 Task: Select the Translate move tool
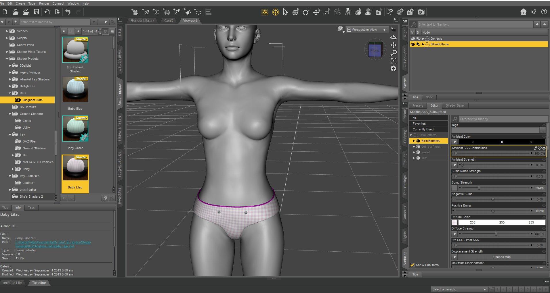pyautogui.click(x=316, y=12)
